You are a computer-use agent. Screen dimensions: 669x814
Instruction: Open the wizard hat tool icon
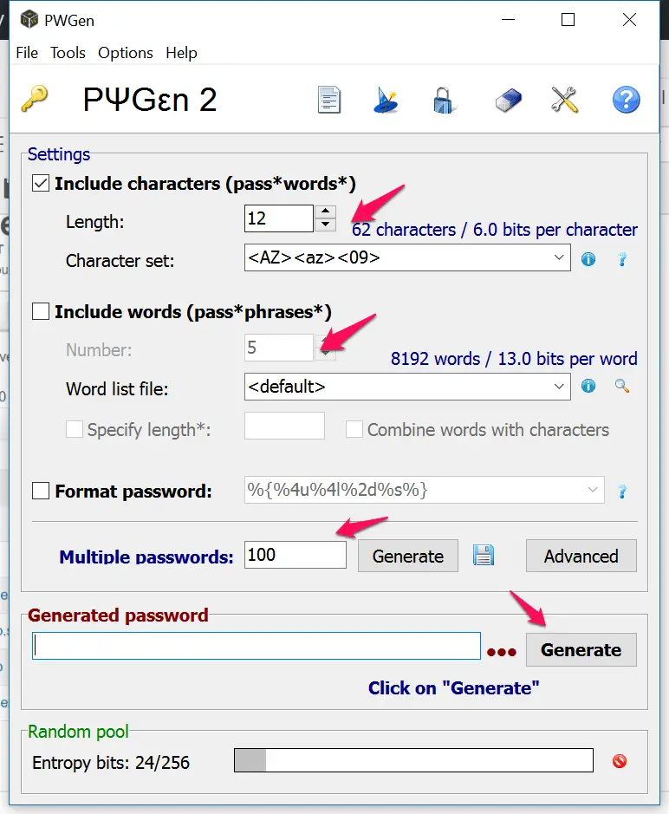[386, 101]
